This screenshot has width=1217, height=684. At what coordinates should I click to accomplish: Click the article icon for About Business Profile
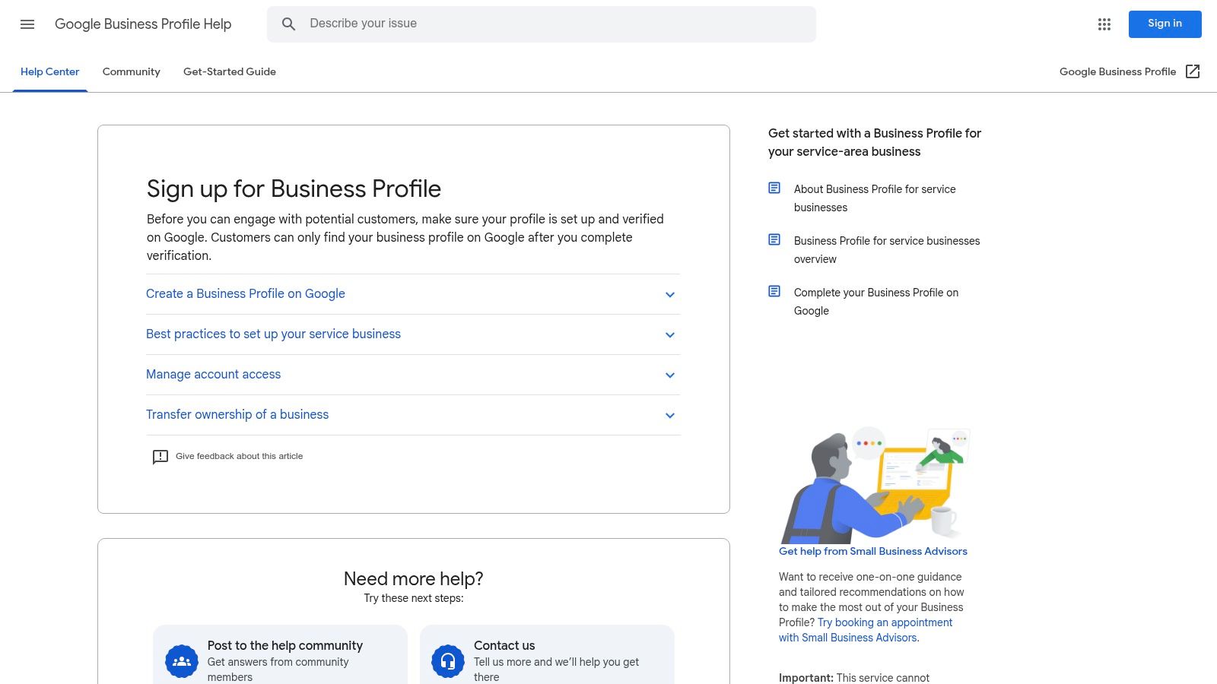point(774,188)
